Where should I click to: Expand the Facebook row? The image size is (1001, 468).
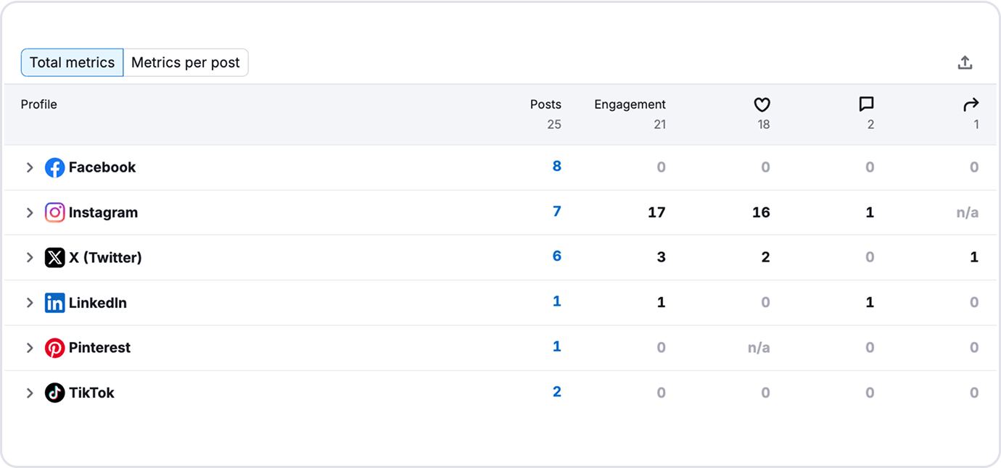click(x=30, y=167)
